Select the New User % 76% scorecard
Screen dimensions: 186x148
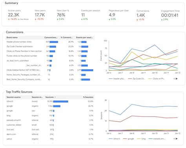(63, 15)
